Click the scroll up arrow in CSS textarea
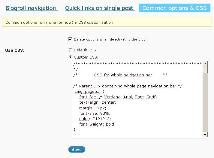Viewport: 214px width, 158px height. (205, 64)
